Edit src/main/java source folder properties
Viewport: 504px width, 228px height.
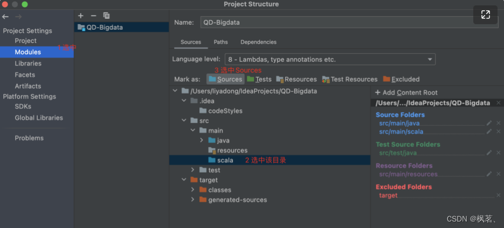(489, 123)
